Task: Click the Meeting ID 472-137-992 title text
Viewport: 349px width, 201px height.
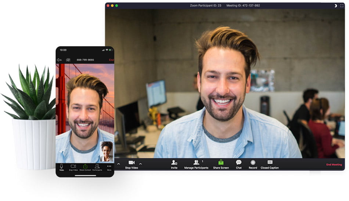Action: 243,6
